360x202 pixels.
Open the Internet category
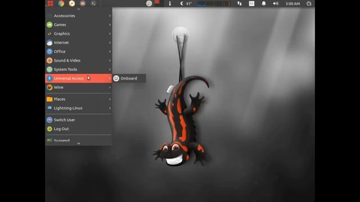(79, 43)
